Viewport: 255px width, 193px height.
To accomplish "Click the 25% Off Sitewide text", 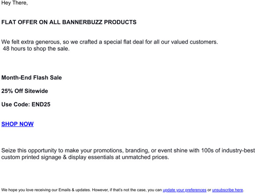I will (25, 91).
